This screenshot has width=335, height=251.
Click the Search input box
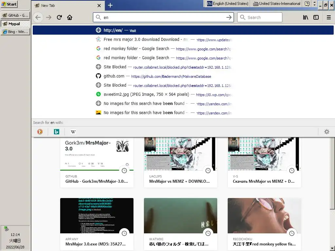click(259, 17)
